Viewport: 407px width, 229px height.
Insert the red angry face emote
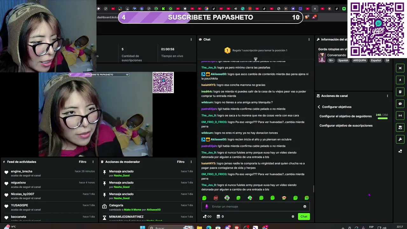(216, 198)
